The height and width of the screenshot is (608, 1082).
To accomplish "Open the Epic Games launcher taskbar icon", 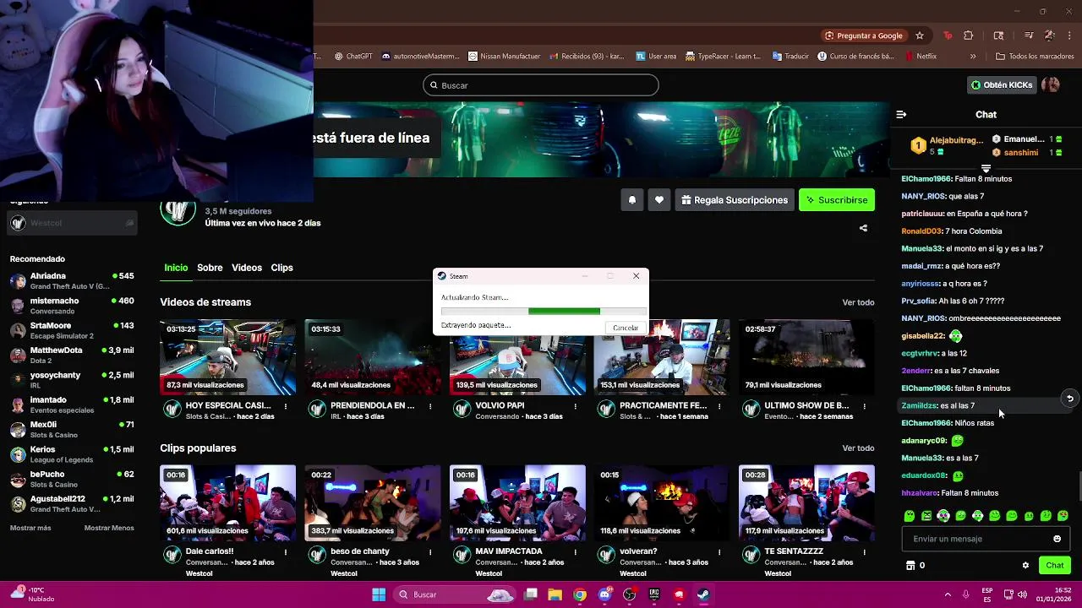I will [x=653, y=594].
